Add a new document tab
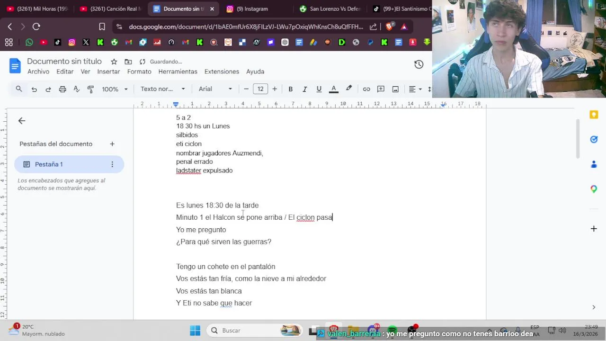Screen dimensions: 606x341 coord(112,144)
